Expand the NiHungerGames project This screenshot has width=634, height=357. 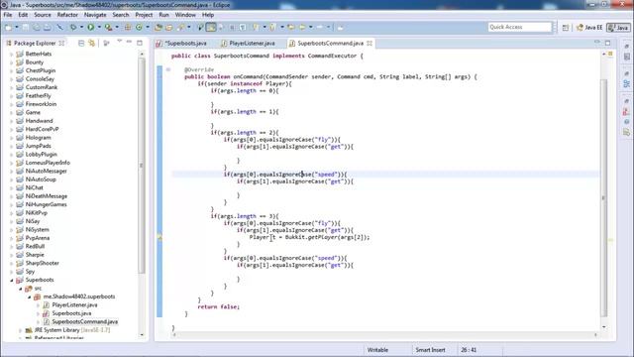point(12,204)
